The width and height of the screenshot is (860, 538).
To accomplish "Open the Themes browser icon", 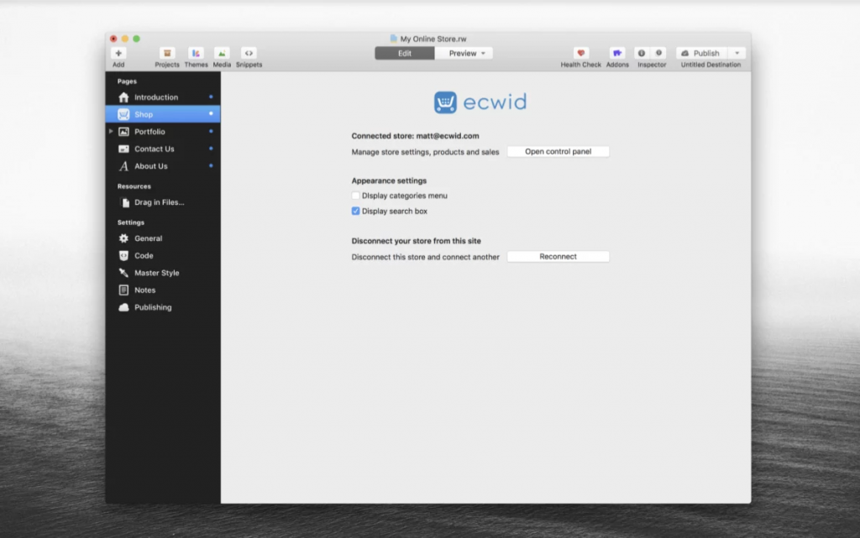I will (x=196, y=53).
